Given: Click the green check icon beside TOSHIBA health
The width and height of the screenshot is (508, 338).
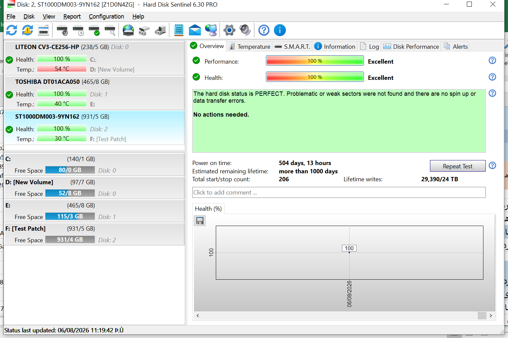Looking at the screenshot, I should tap(9, 94).
